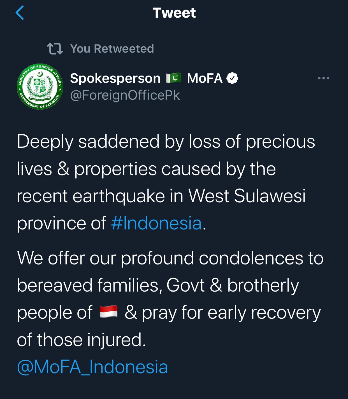The image size is (348, 399).
Task: Click the Spokesperson display name
Action: [115, 78]
